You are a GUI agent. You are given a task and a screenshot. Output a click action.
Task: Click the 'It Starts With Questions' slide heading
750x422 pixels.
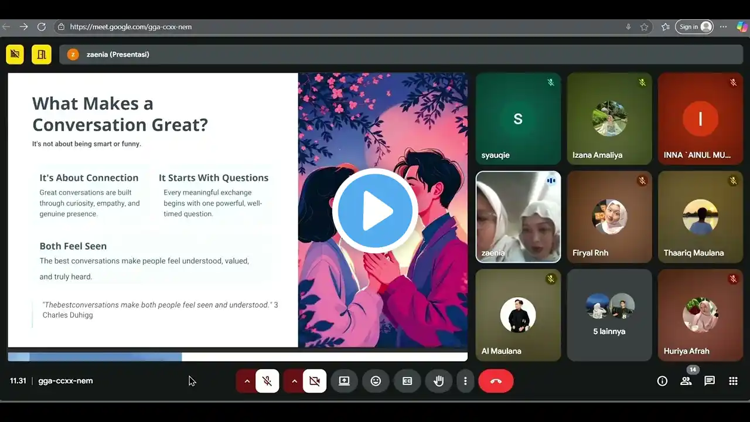pyautogui.click(x=213, y=178)
